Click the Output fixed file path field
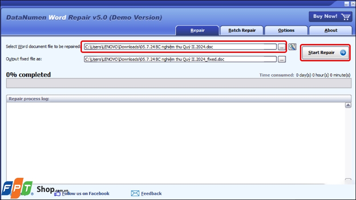356x200 pixels. 180,59
